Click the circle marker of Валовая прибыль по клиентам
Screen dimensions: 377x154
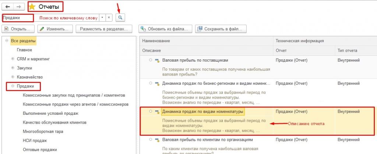tap(151, 139)
